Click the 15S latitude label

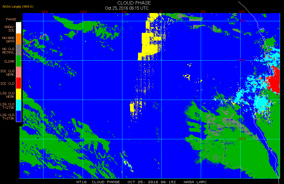click(x=242, y=99)
